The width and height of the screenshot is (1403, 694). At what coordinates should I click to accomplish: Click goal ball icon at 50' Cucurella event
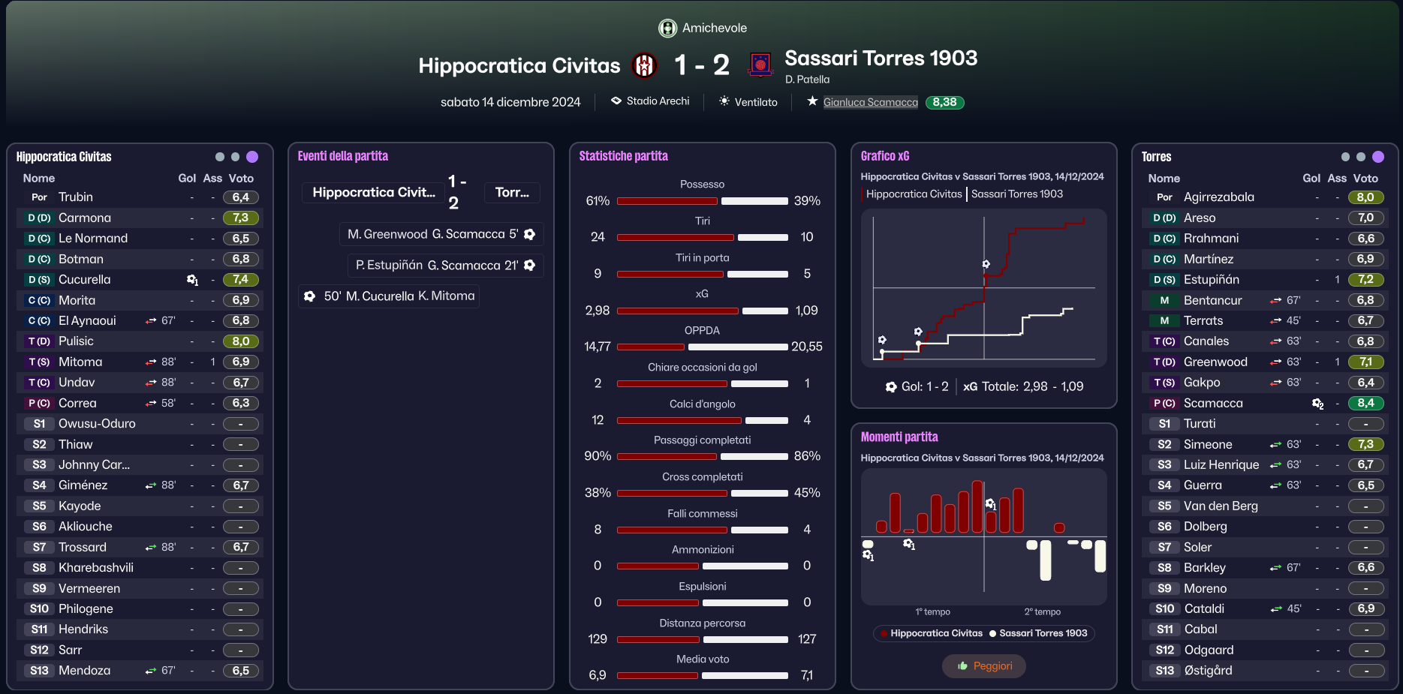point(309,296)
